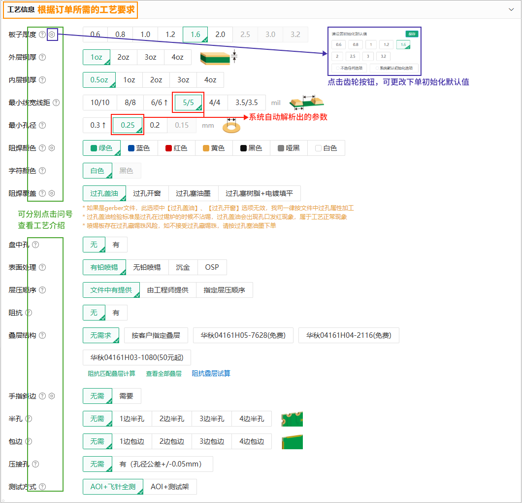Screen dimensions: 522x503
Task: Open help icon next to 最小线宽线距
Action: 56,103
